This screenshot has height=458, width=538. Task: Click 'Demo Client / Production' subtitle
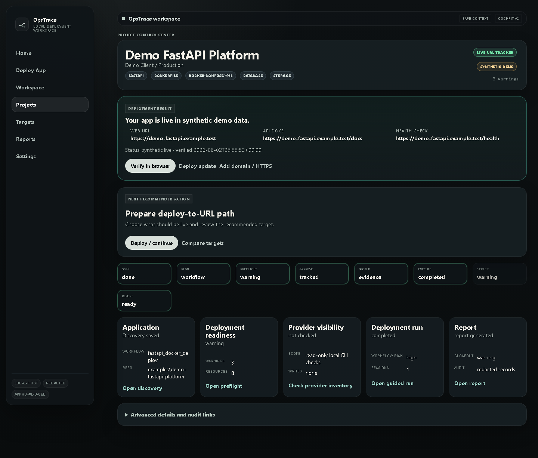154,65
